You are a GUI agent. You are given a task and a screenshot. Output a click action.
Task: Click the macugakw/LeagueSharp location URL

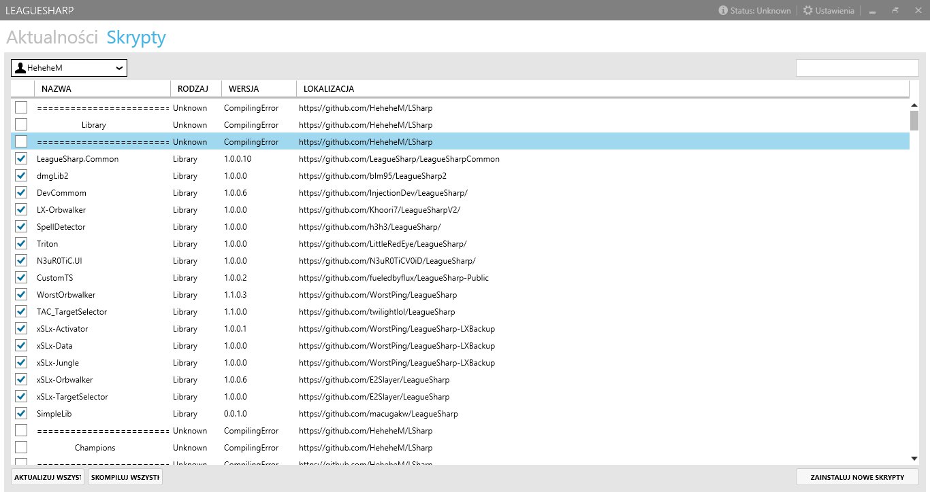(x=379, y=414)
